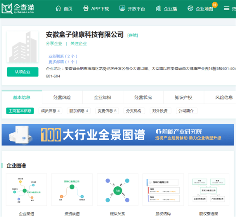Click the company name 安徽盒子健康科技有限公司

[85, 35]
